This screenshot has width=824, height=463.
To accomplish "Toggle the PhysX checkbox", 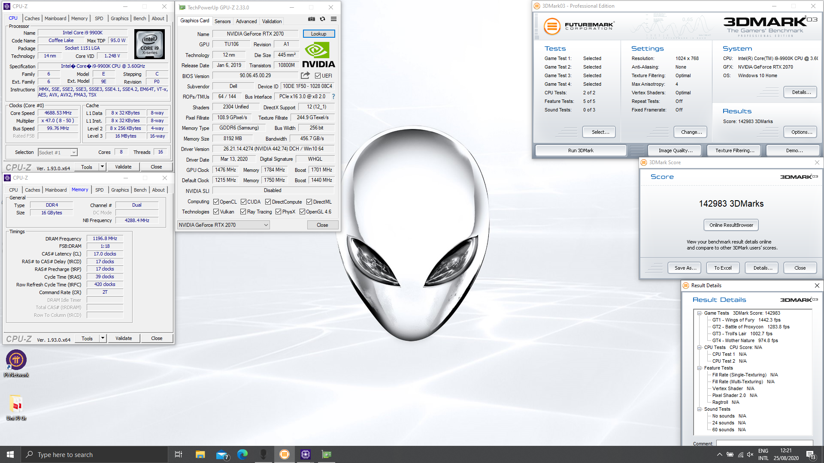I will (278, 212).
